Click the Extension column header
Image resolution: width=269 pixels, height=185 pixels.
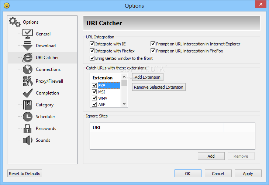pyautogui.click(x=106, y=78)
